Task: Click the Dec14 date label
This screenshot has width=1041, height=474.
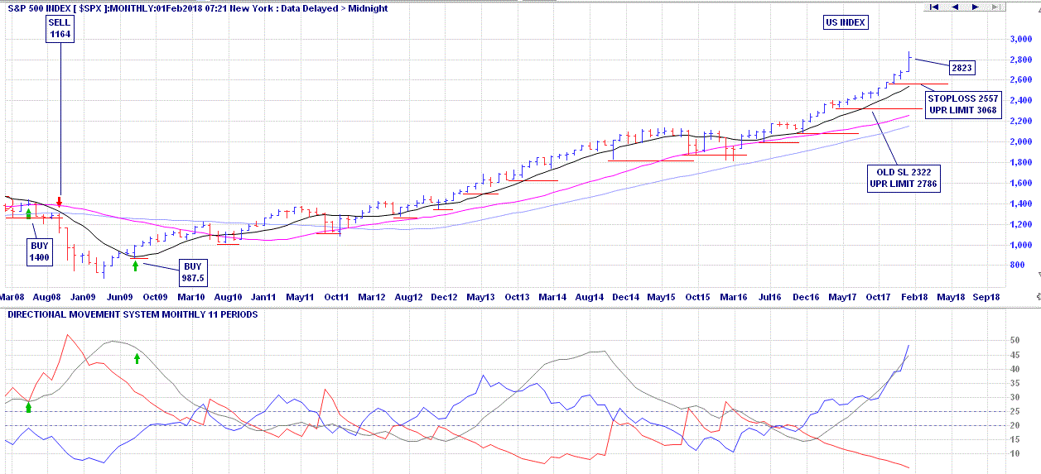Action: click(x=625, y=296)
